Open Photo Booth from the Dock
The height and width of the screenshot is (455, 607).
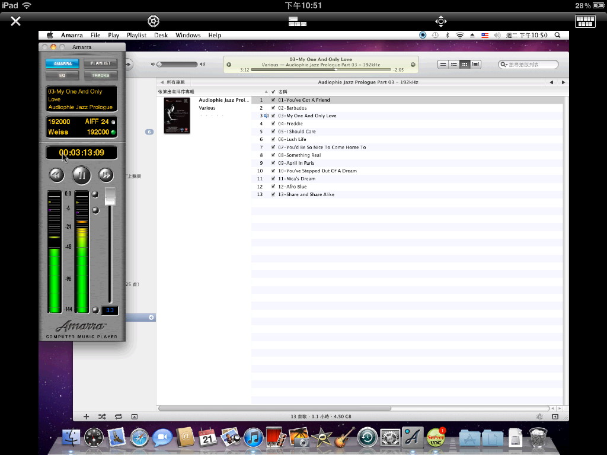click(276, 437)
